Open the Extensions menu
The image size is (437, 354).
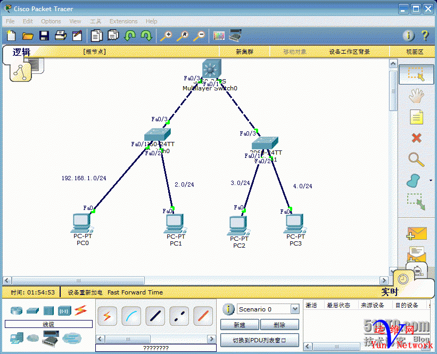[x=123, y=21]
